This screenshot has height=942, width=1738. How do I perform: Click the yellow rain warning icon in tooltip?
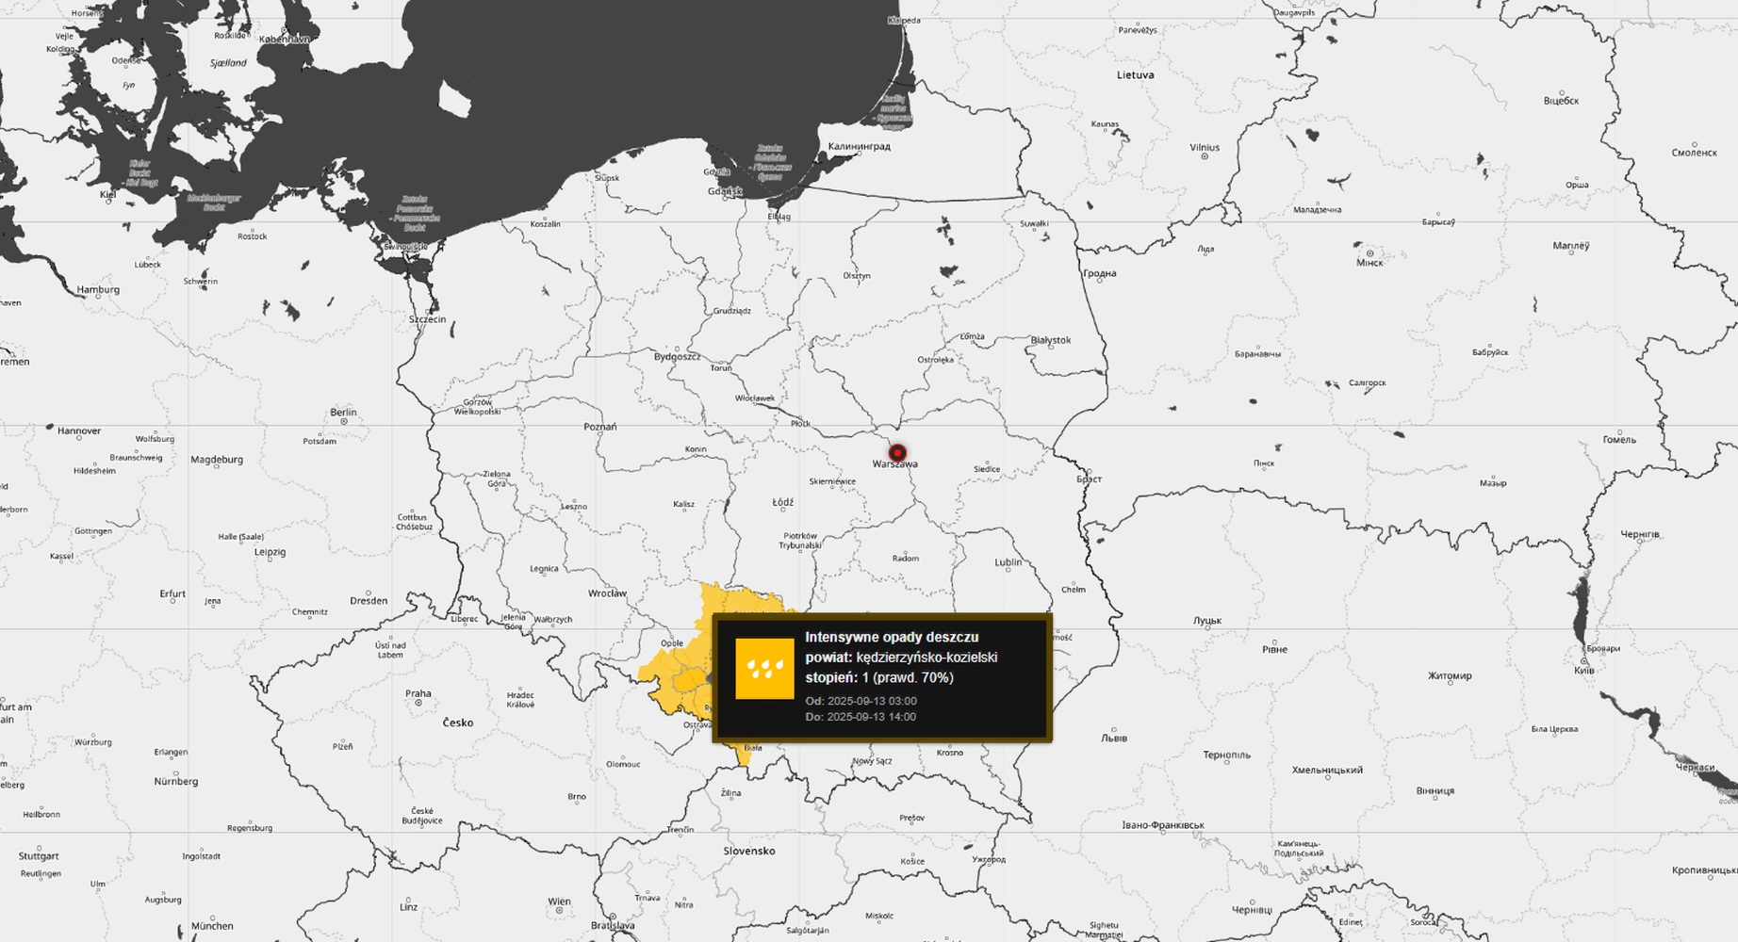click(764, 669)
